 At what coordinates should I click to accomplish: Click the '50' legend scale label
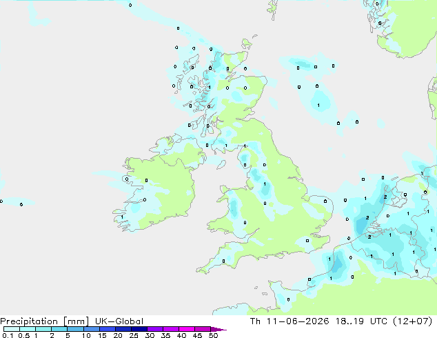pyautogui.click(x=213, y=335)
